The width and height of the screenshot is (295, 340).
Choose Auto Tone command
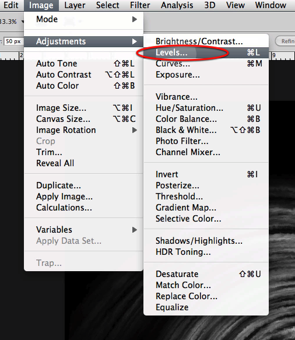[83, 64]
